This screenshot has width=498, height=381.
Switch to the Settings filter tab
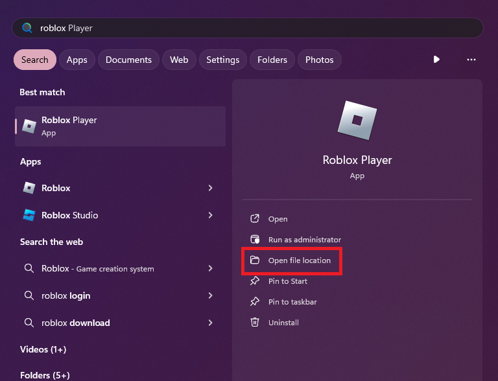tap(223, 60)
